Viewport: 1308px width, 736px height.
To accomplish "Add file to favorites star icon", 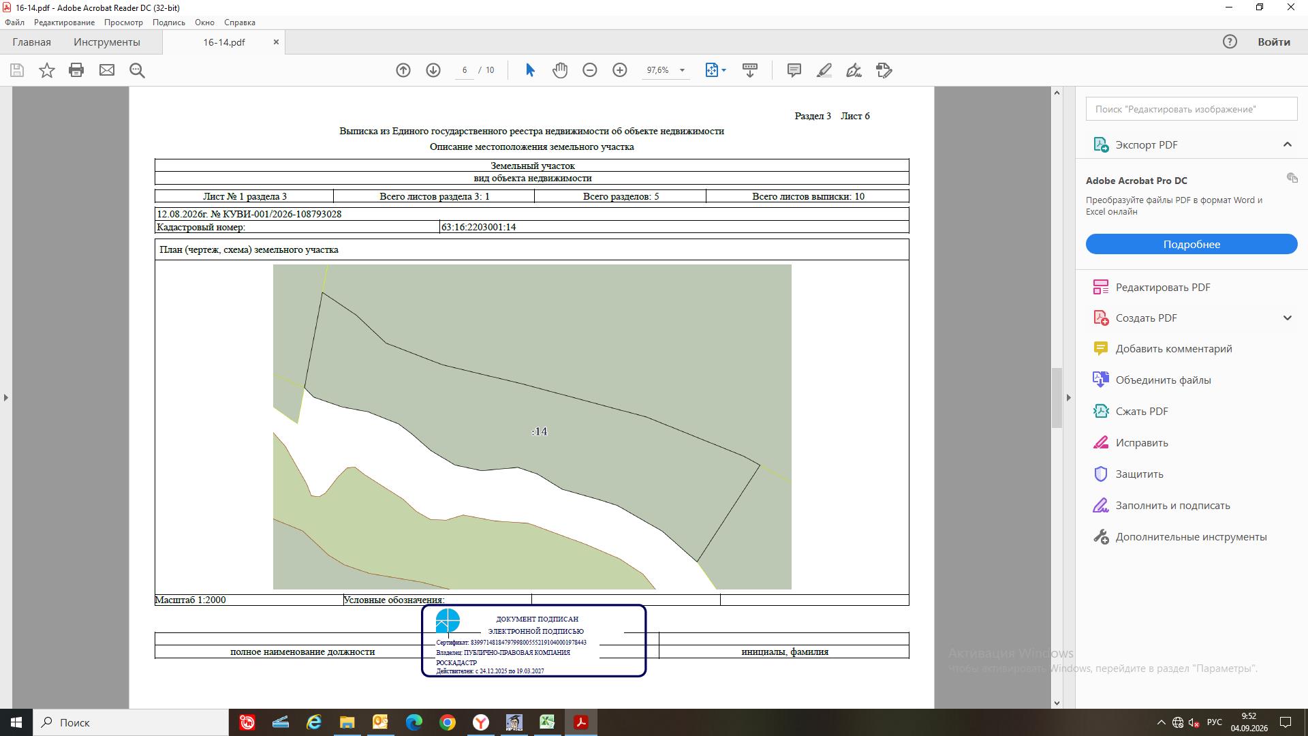I will [x=47, y=70].
